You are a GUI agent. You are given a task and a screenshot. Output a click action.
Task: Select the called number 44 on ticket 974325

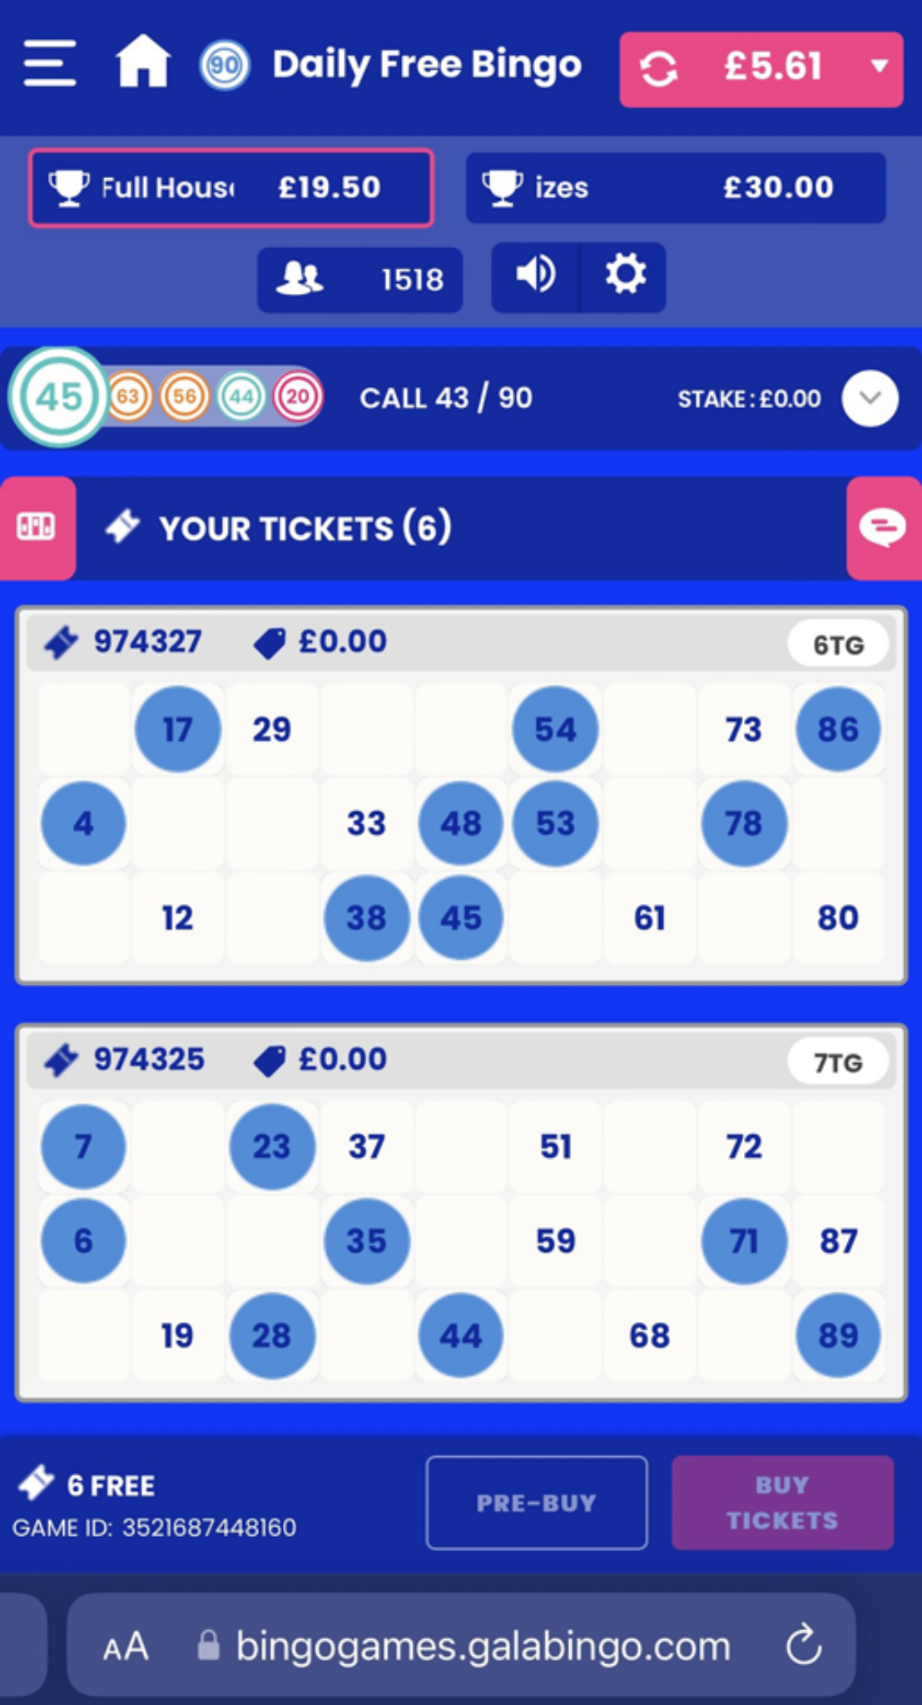[460, 1335]
